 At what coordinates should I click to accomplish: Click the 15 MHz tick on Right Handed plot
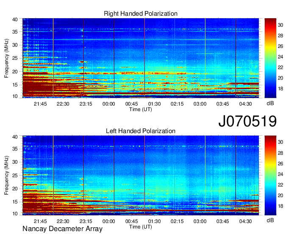[x=15, y=85]
